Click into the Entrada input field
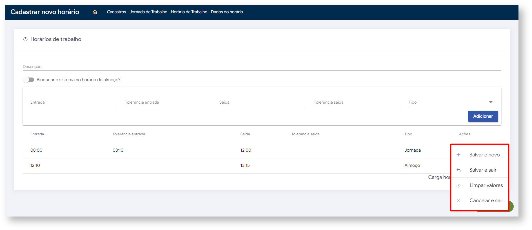This screenshot has width=532, height=230. (73, 102)
